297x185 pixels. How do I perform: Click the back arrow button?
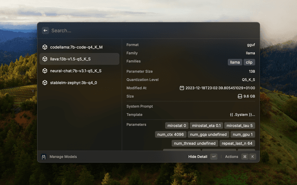click(x=45, y=31)
